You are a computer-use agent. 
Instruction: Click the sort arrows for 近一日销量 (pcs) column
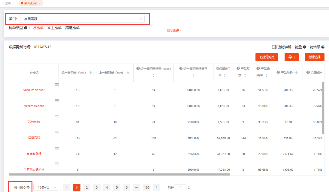(x=90, y=73)
